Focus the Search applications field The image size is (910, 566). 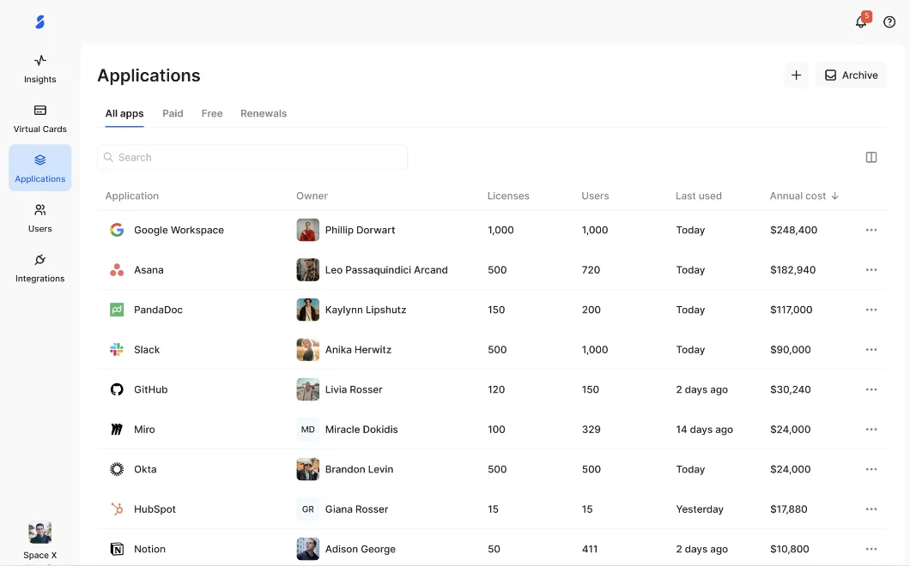point(252,157)
